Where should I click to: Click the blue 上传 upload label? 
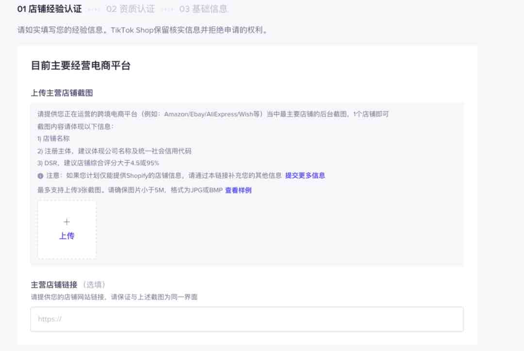[67, 236]
